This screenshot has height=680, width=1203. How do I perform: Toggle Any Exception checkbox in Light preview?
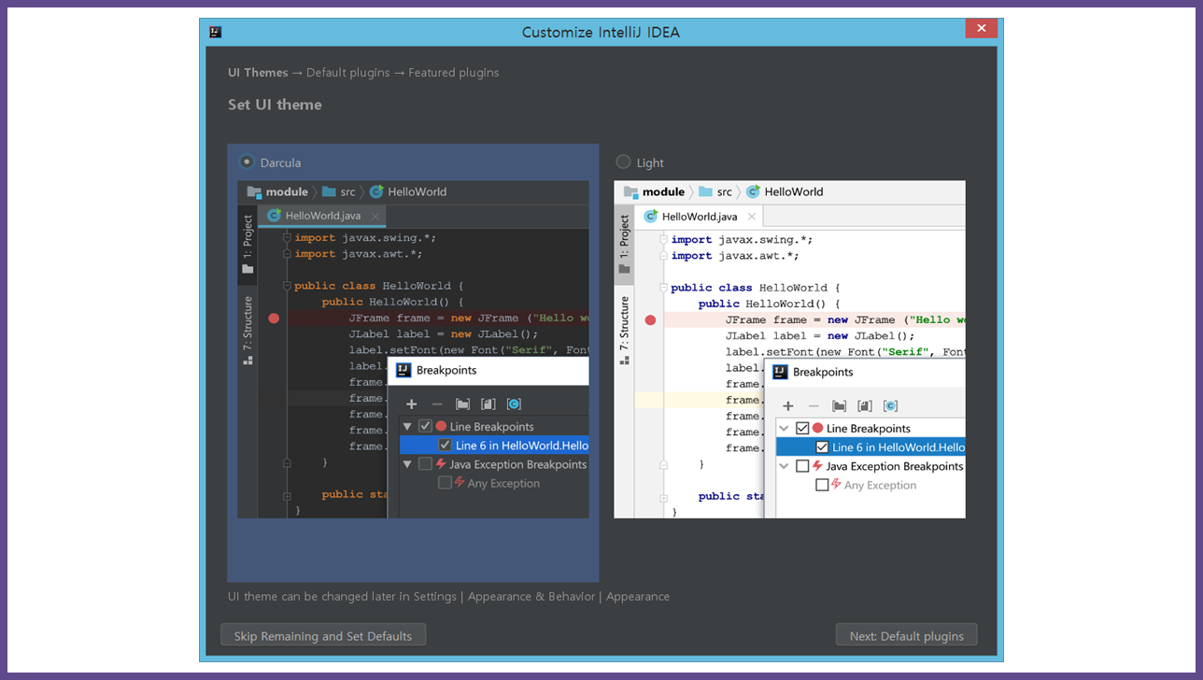click(x=822, y=485)
